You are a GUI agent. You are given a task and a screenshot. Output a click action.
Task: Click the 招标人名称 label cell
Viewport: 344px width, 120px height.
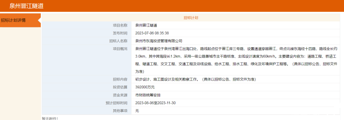pyautogui.click(x=87, y=41)
